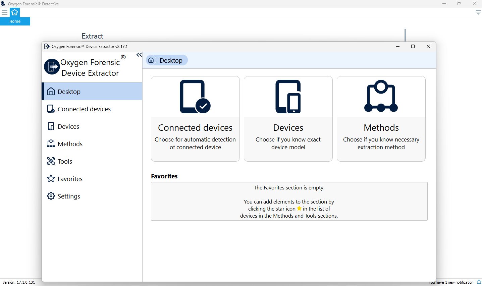Click the Methods sidebar icon
Viewport: 482px width, 286px height.
(51, 144)
